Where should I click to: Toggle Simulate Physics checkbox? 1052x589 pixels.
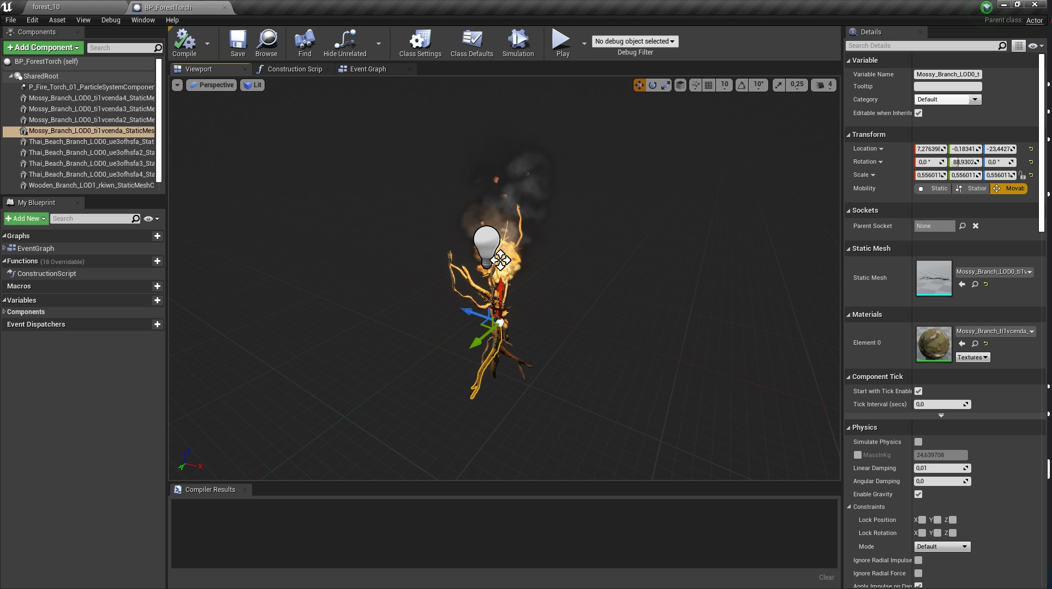coord(918,442)
